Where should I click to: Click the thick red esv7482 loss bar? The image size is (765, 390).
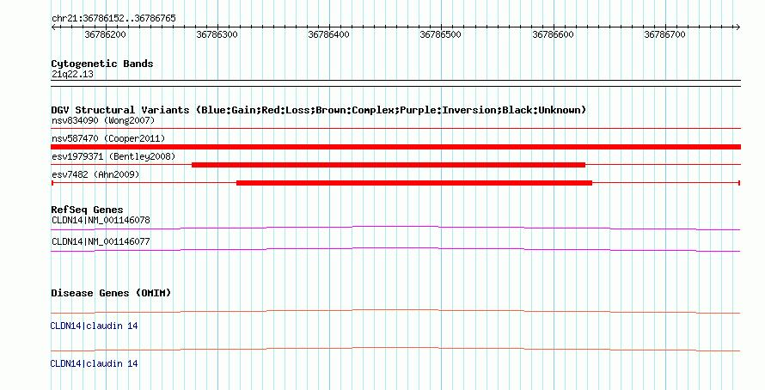coord(414,183)
